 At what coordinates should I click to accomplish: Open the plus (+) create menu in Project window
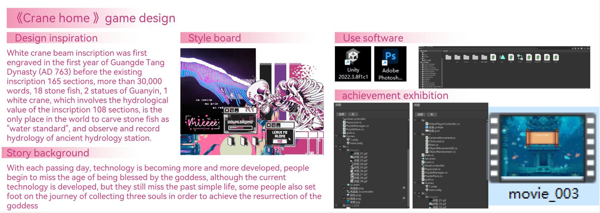point(420,48)
